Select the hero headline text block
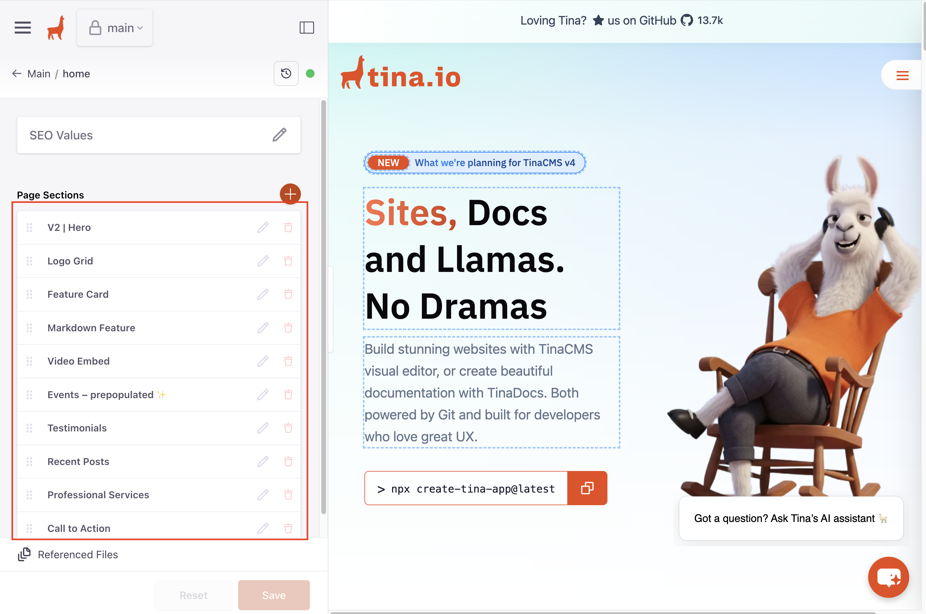Image resolution: width=926 pixels, height=614 pixels. (x=491, y=258)
